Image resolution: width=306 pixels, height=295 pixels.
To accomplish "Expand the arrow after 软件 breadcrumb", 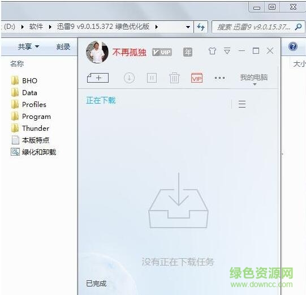I will point(50,27).
